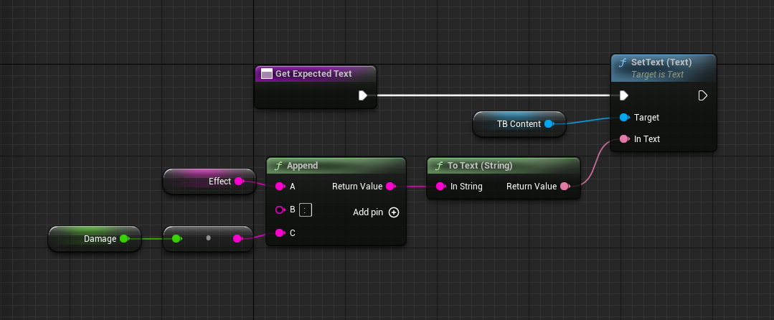Select the conversion node center dot

(208, 238)
